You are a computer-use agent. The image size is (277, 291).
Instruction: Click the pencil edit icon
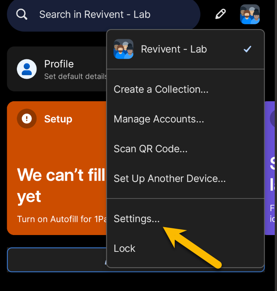[220, 14]
